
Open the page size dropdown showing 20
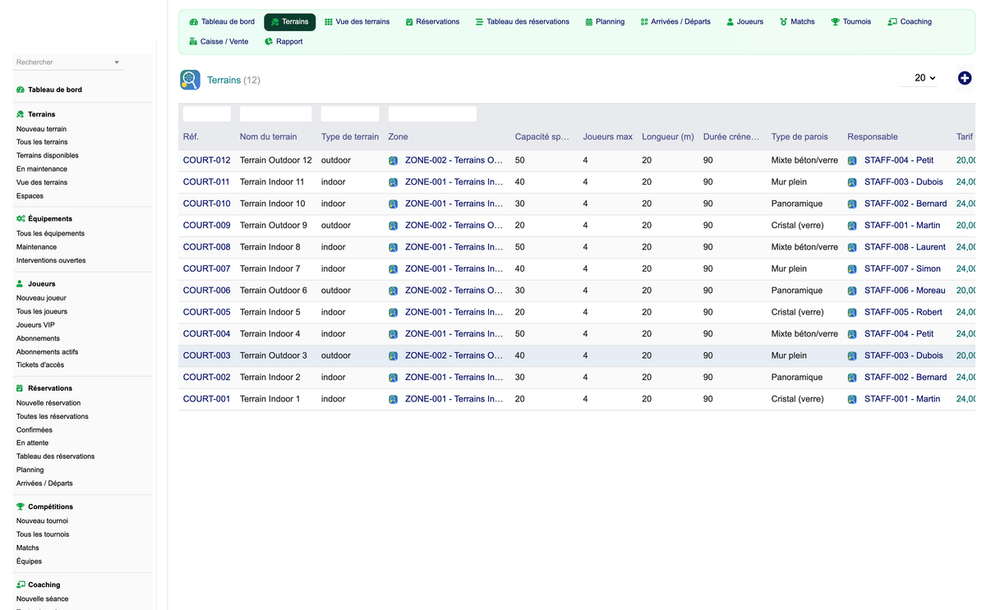click(920, 78)
